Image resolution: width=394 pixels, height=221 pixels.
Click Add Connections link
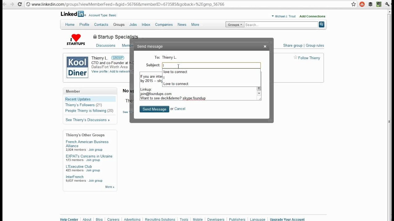click(312, 16)
